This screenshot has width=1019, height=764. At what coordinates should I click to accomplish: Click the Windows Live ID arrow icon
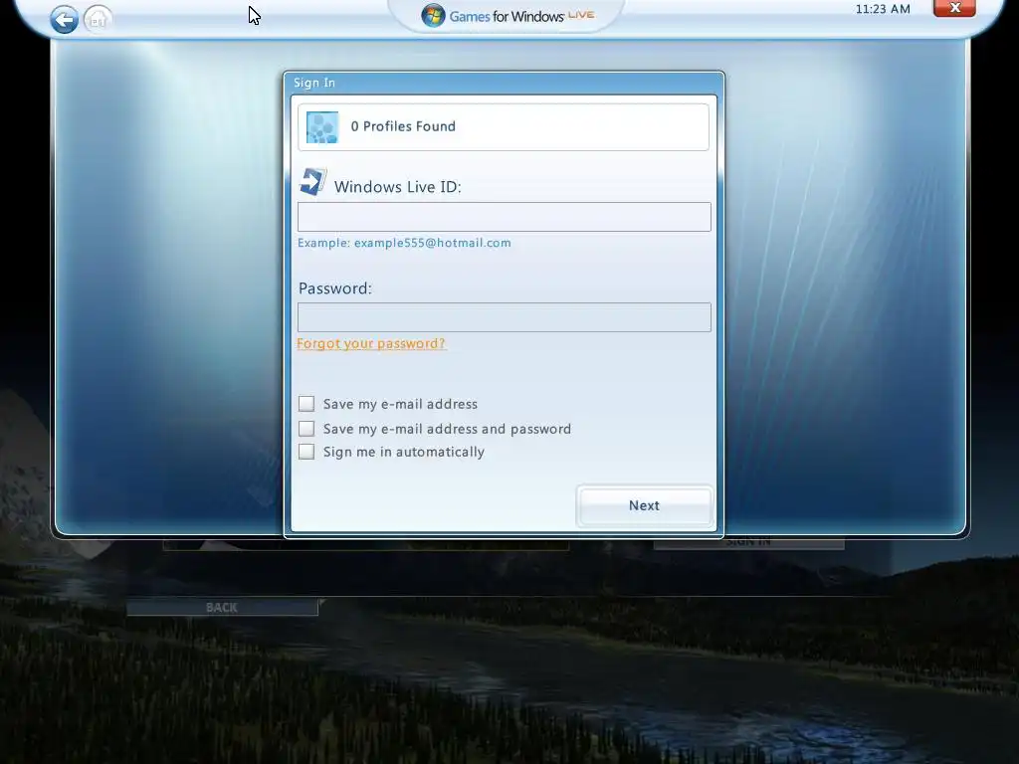(x=312, y=182)
